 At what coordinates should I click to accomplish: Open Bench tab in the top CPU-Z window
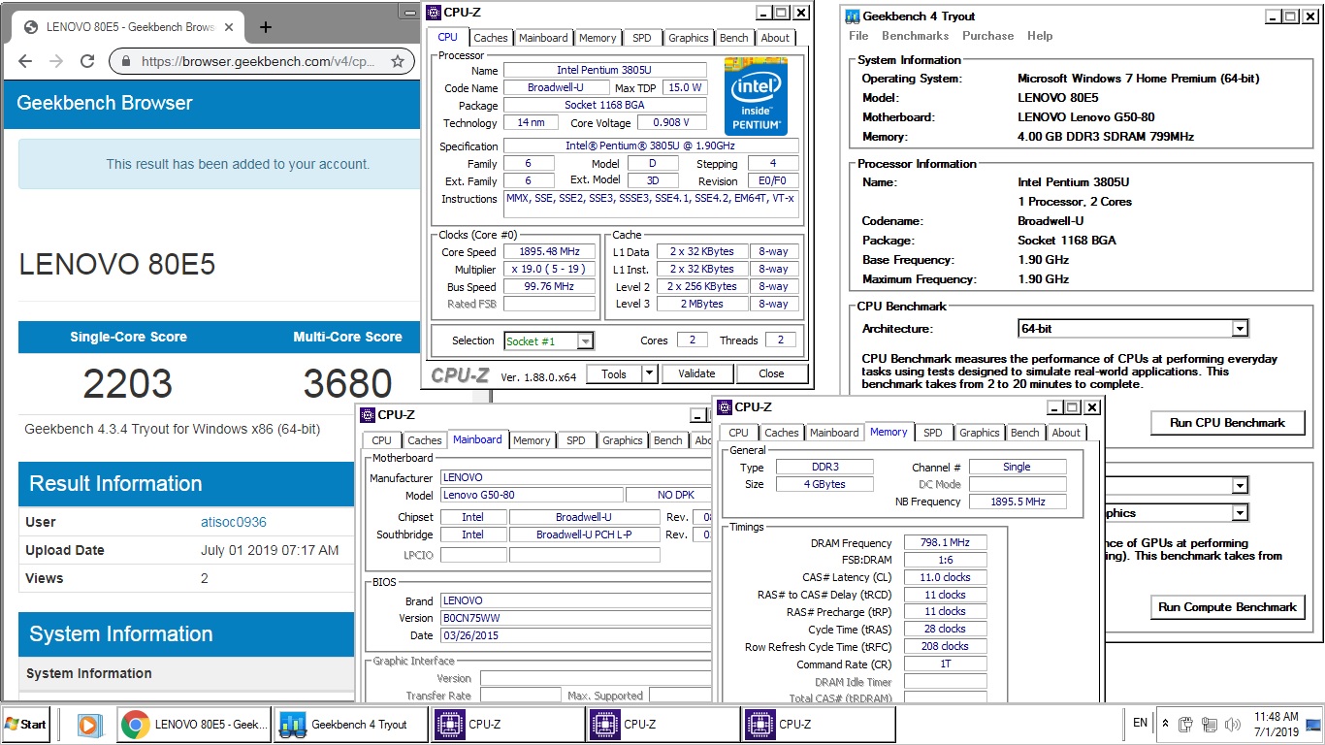pos(734,38)
